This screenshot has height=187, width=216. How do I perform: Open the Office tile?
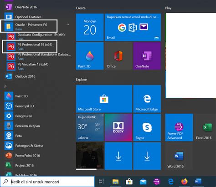pyautogui.click(x=118, y=56)
